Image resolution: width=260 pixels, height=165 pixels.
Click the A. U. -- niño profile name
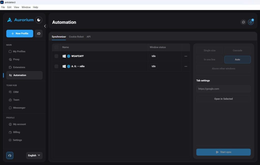coord(78,66)
